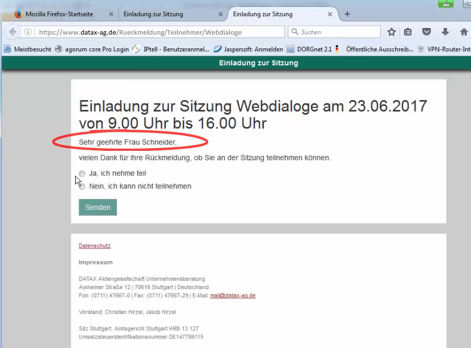Click the Aixheimer Straße 12 address line

tap(144, 287)
